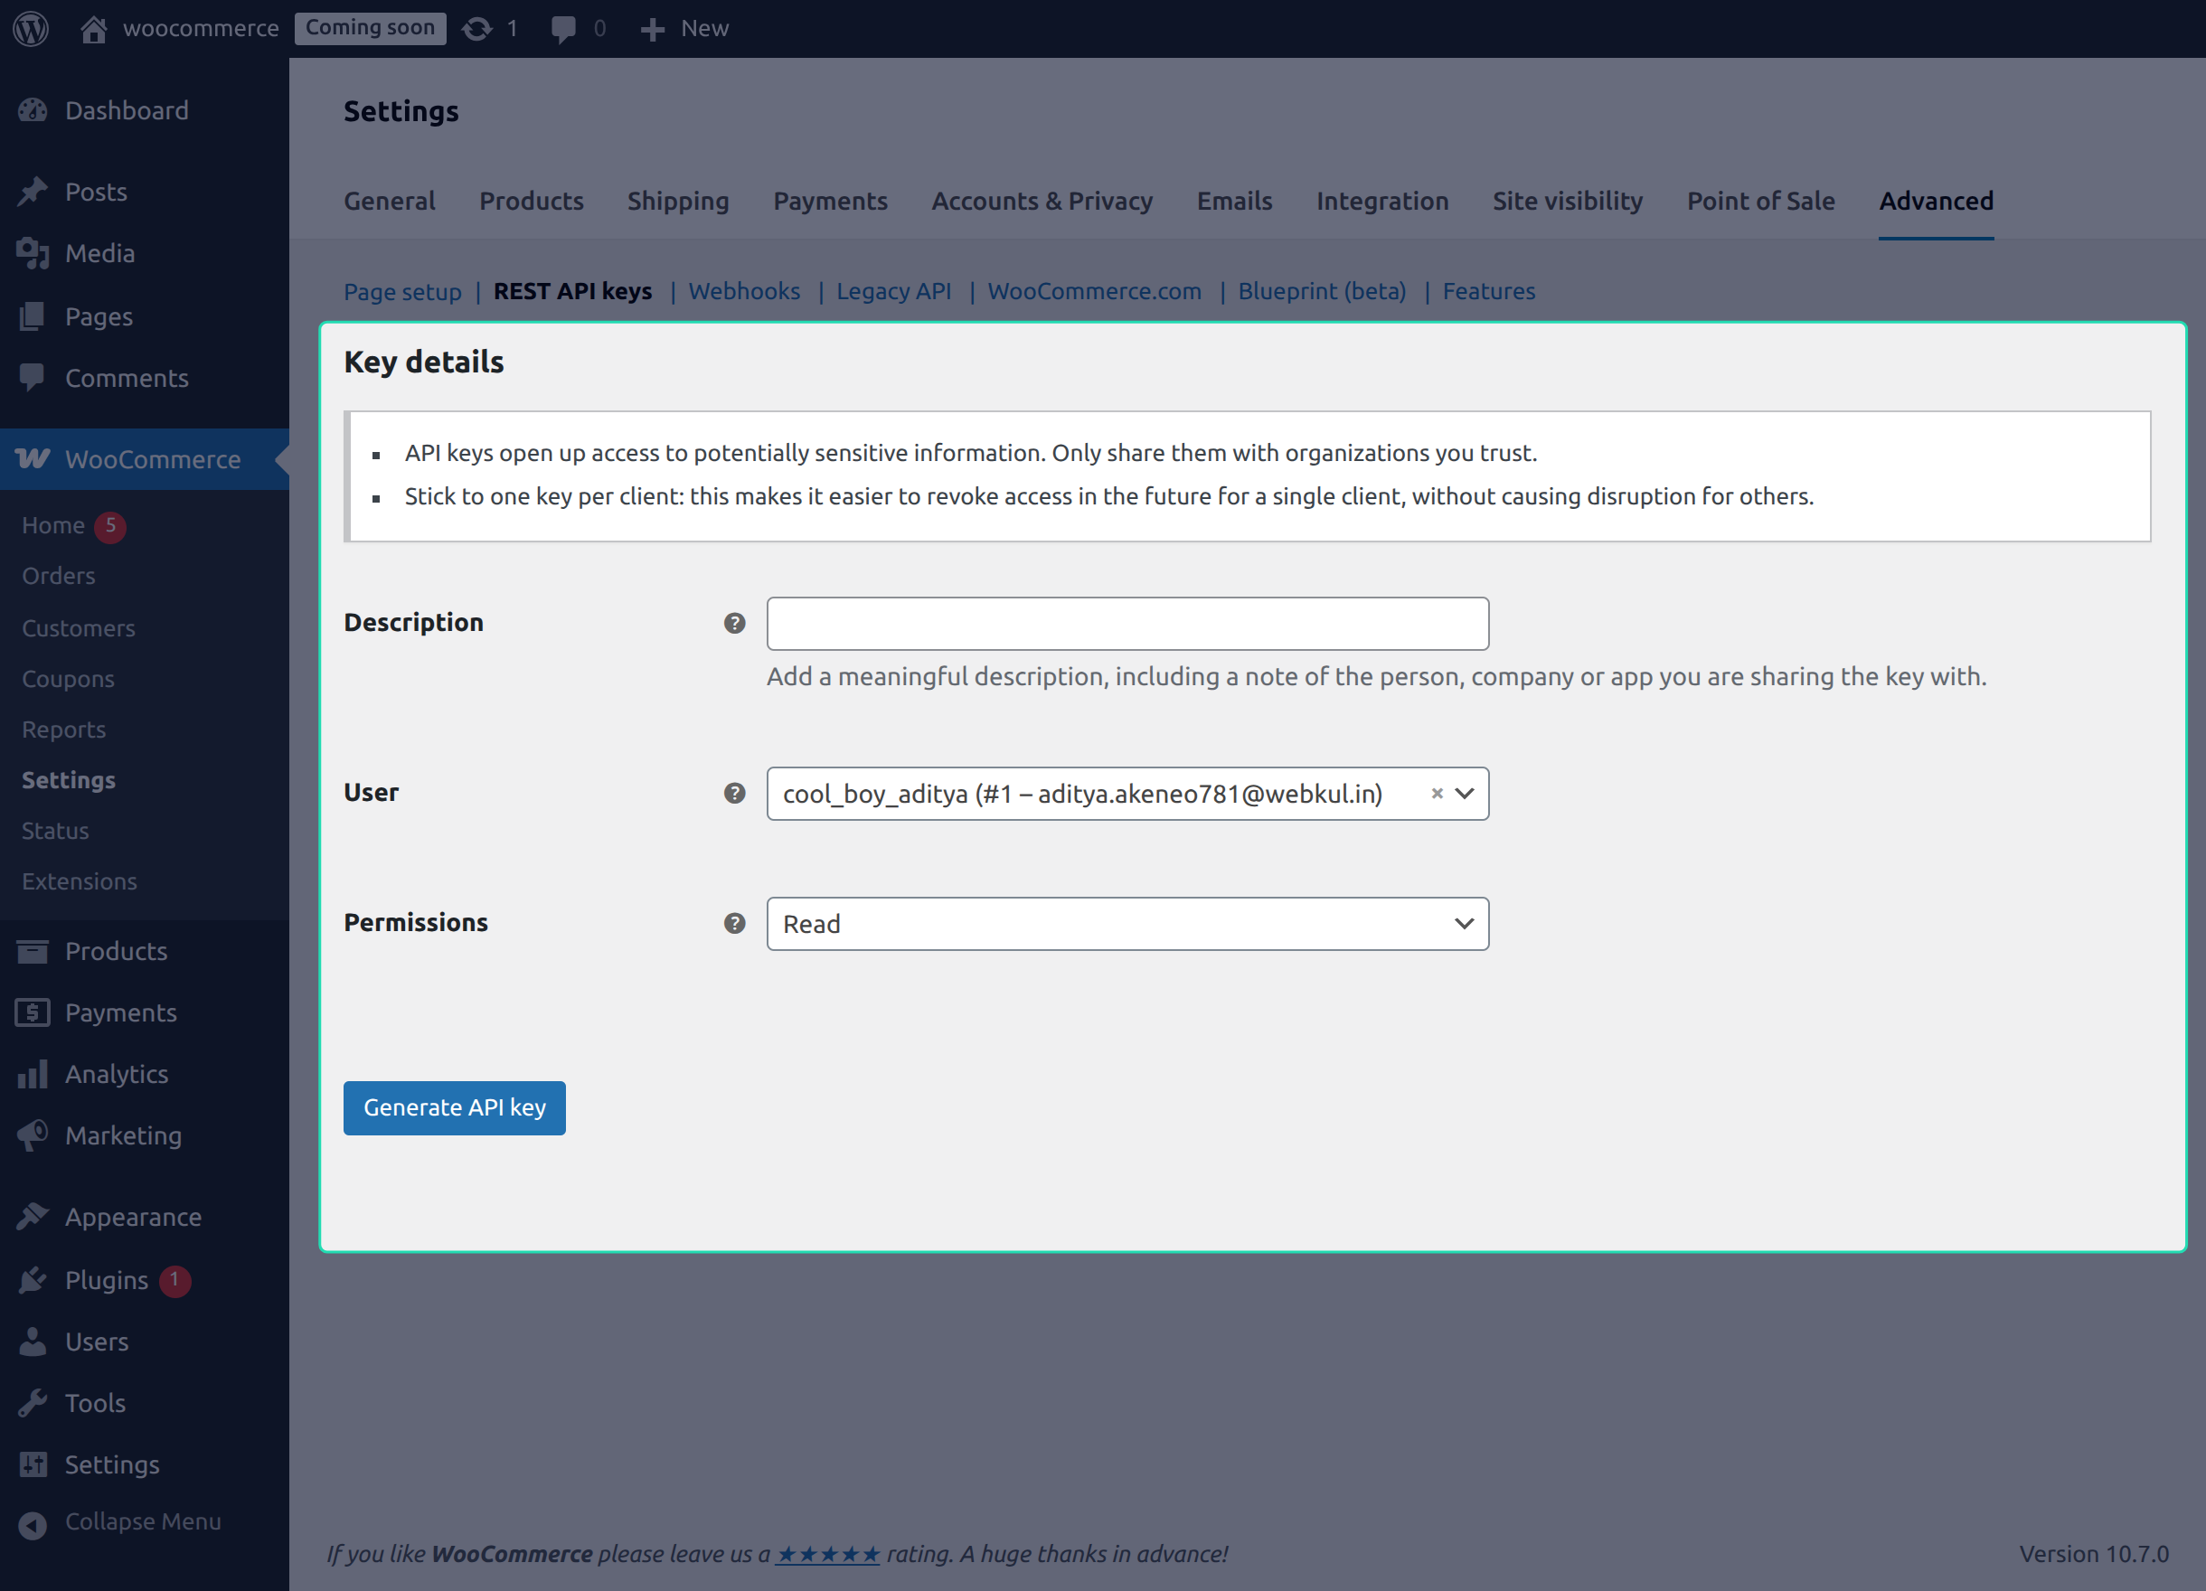
Task: Open the Site visibility tab
Action: pos(1567,201)
